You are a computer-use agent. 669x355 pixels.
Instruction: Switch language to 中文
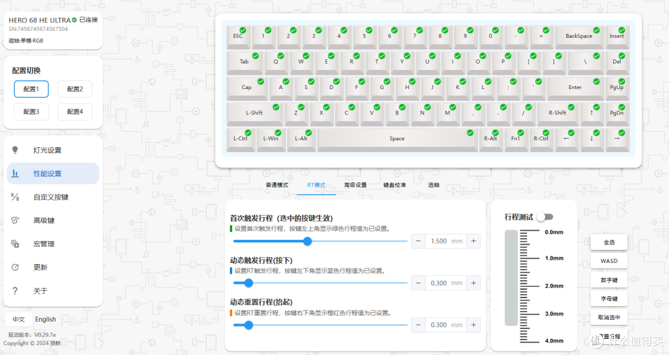tap(19, 319)
